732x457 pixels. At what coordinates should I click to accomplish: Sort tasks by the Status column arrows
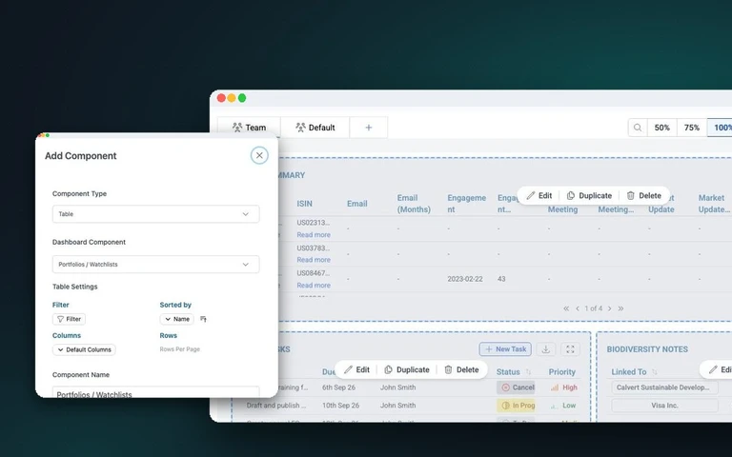point(528,372)
